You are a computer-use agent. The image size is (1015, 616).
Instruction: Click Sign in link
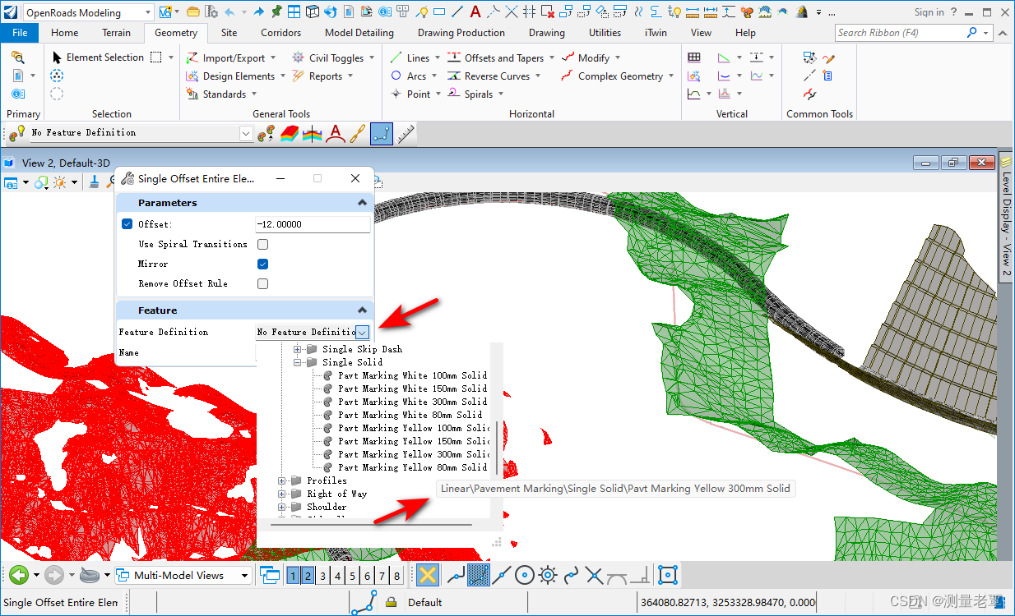929,12
